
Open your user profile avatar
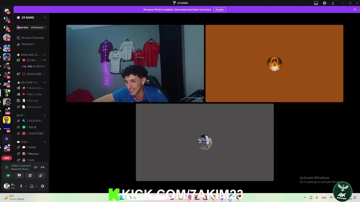pos(7,186)
